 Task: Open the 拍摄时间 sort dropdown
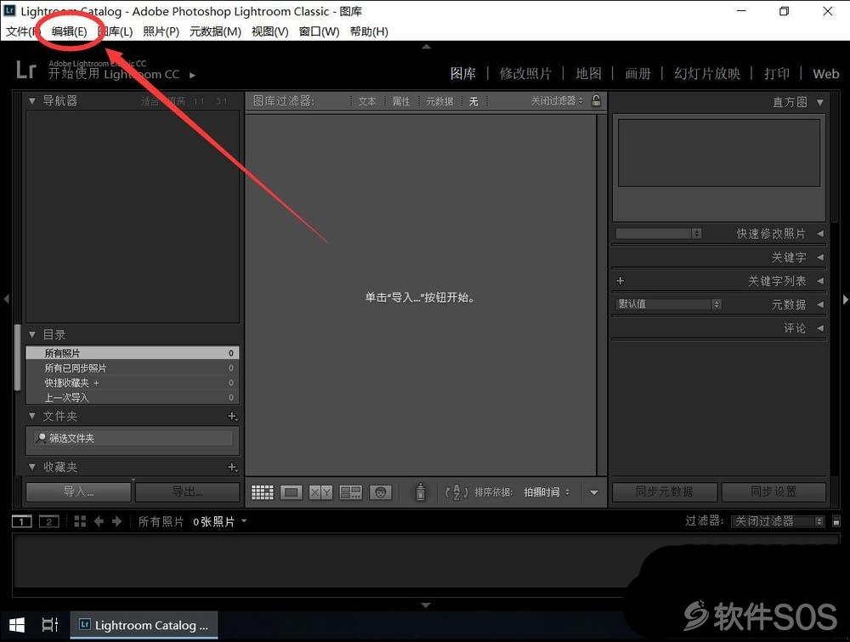pyautogui.click(x=547, y=492)
